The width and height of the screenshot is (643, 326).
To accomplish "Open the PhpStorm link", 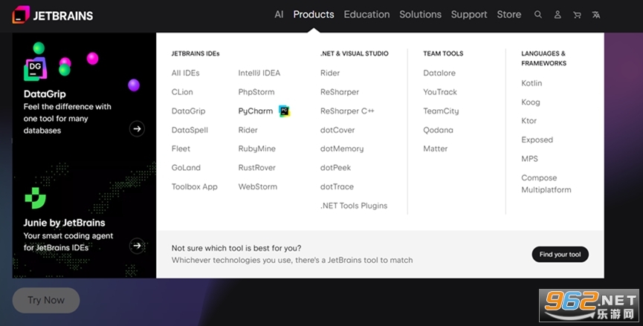I will [x=256, y=92].
